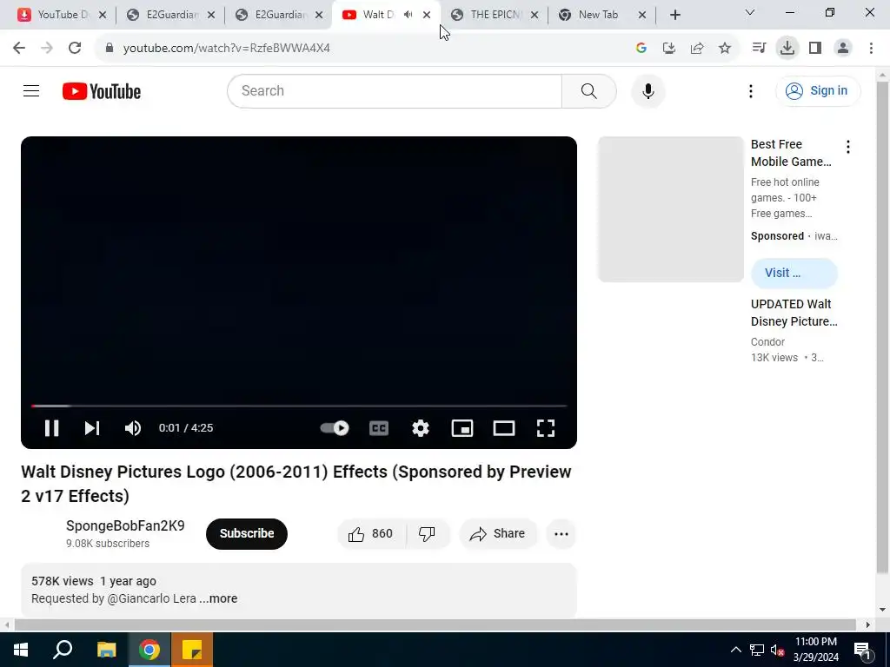
Task: Open the taskbar volume icon
Action: pyautogui.click(x=778, y=650)
